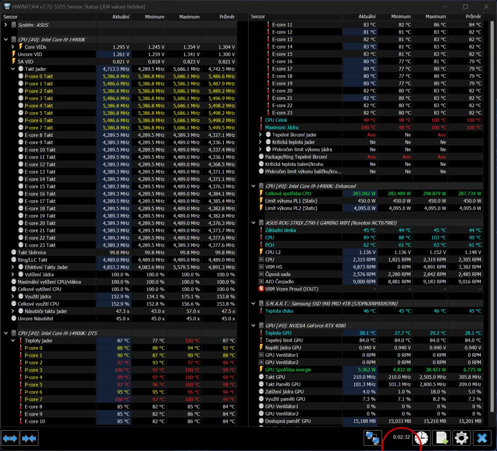Click thermometer icon beside CPU Celok
497x451 pixels.
(261, 120)
